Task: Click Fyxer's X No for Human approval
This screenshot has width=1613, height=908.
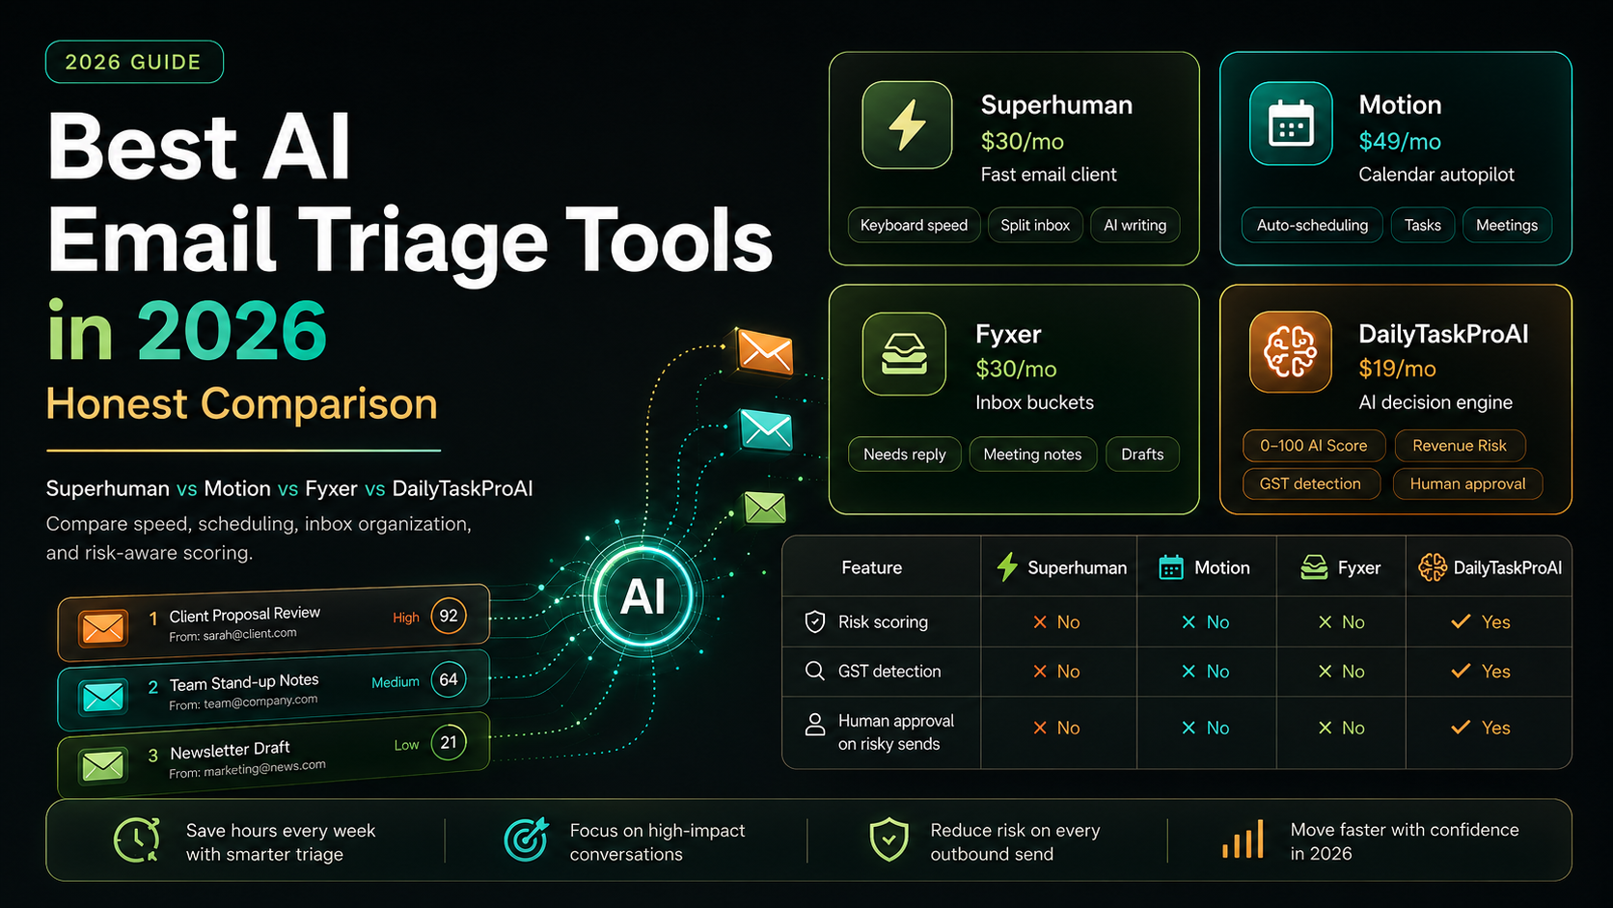Action: (1342, 728)
